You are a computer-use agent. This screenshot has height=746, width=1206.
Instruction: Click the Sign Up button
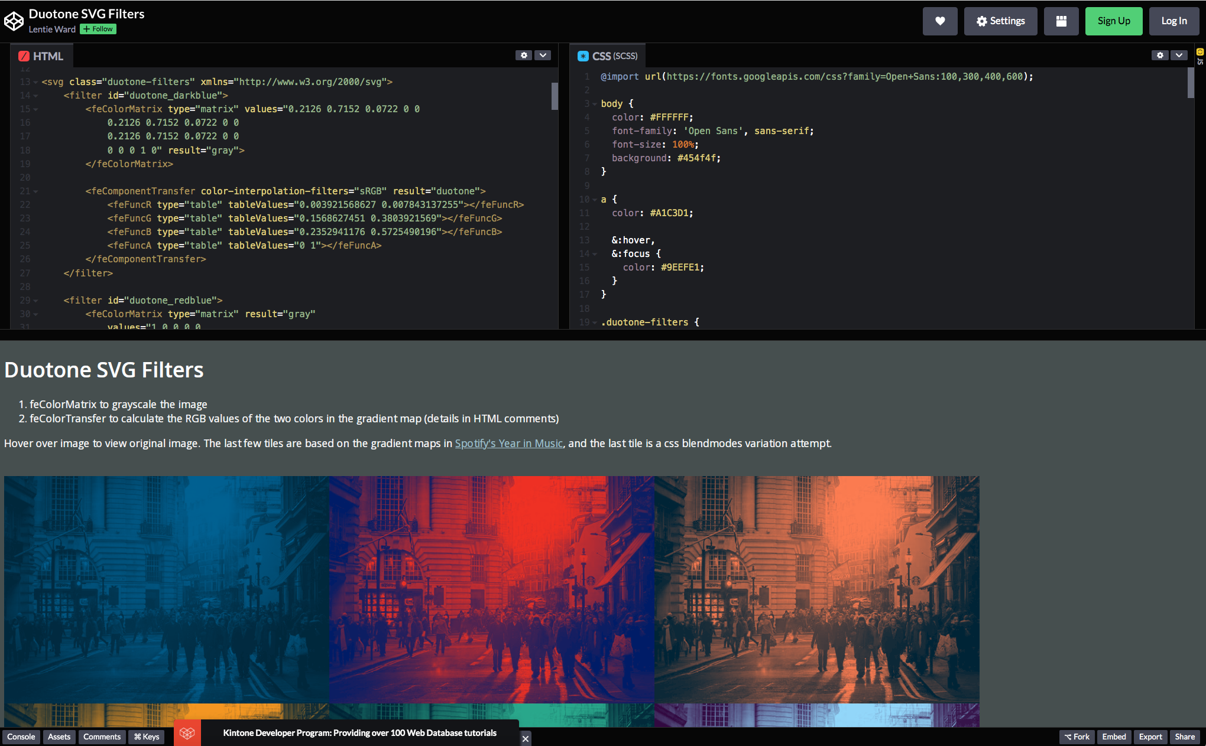(x=1113, y=21)
